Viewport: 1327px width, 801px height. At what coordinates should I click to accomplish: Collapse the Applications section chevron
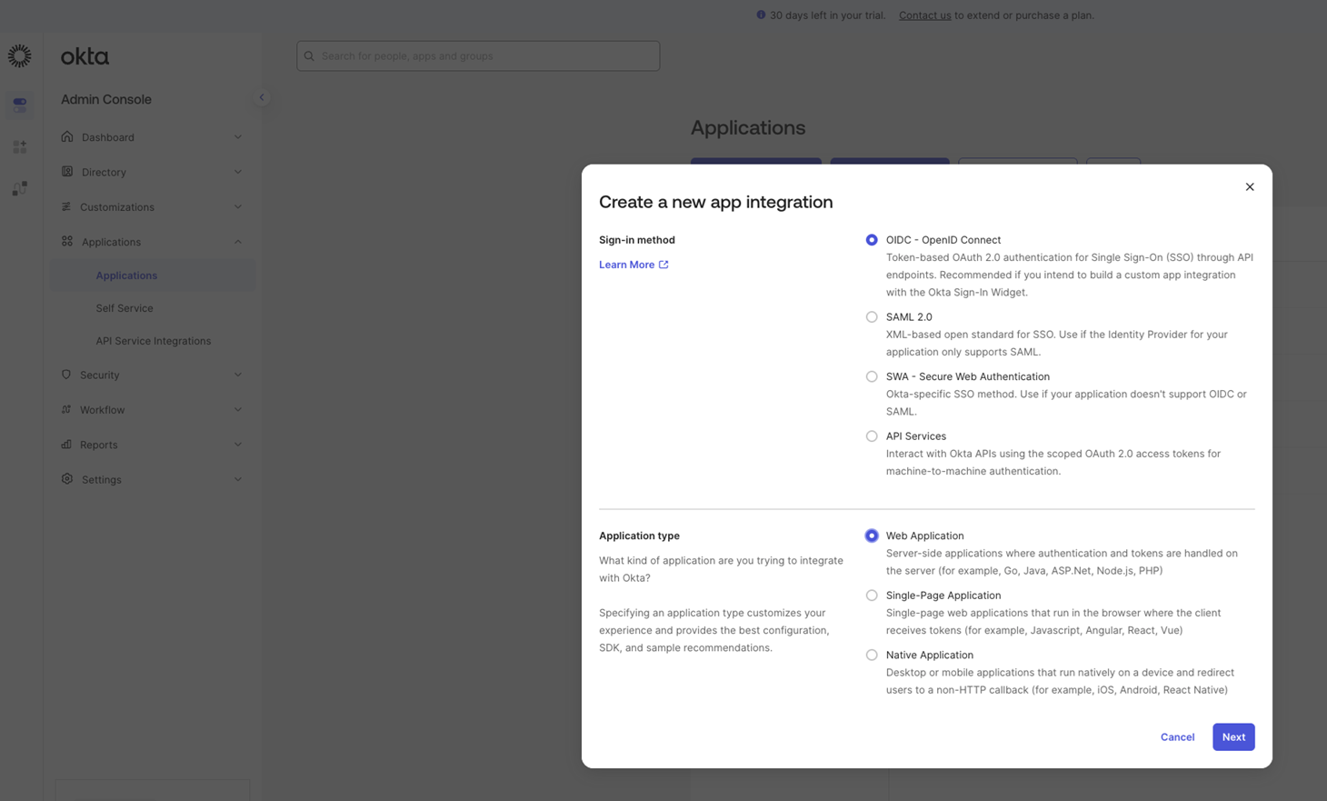(238, 242)
